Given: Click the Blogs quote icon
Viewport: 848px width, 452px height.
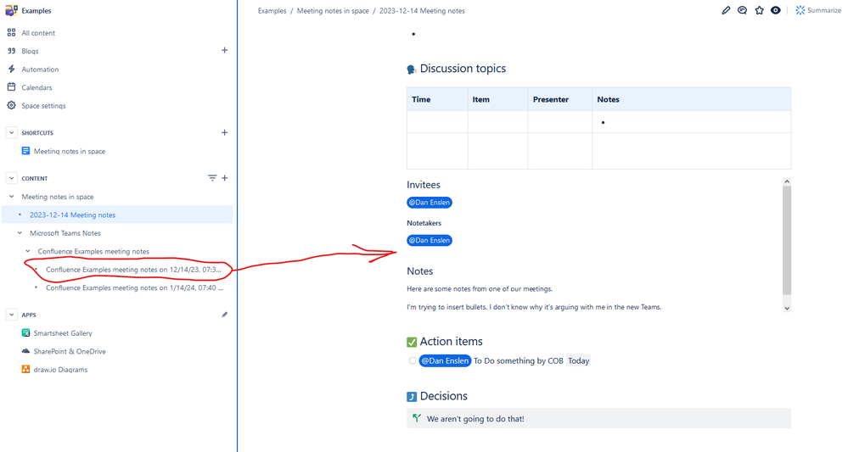Looking at the screenshot, I should [11, 51].
